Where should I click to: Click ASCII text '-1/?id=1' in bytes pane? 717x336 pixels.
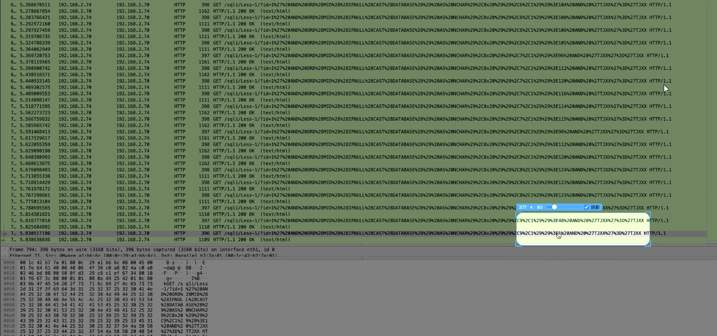click(x=171, y=289)
